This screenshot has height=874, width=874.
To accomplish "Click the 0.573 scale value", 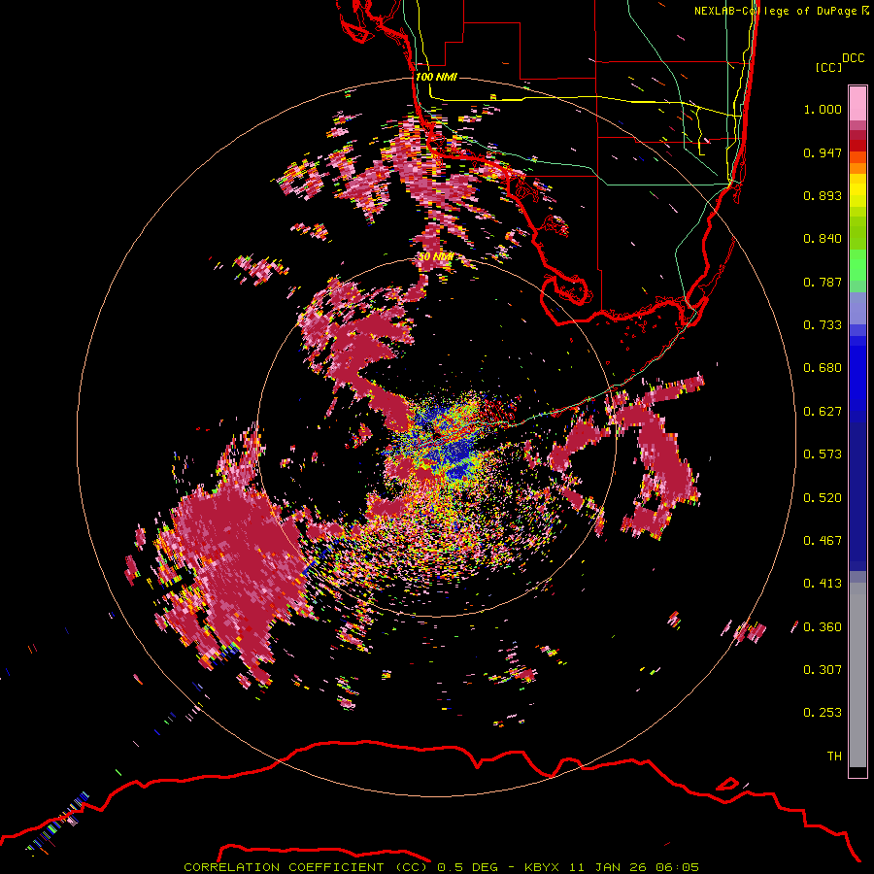I will (x=823, y=454).
